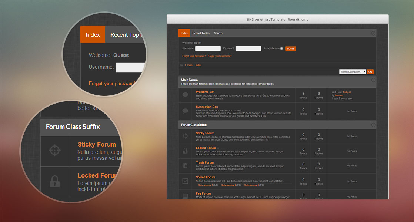Viewport: 414px width, 222px height.
Task: Click the Forgot your password? link in the forum window
Action: coord(194,56)
